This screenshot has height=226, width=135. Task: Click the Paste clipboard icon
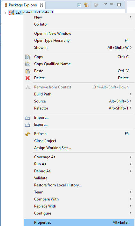27,71
